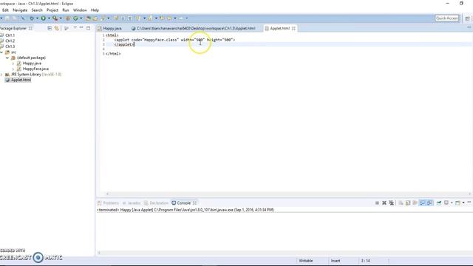Toggle Show Console When Standard Out Changes
The image size is (473, 266).
[422, 203]
